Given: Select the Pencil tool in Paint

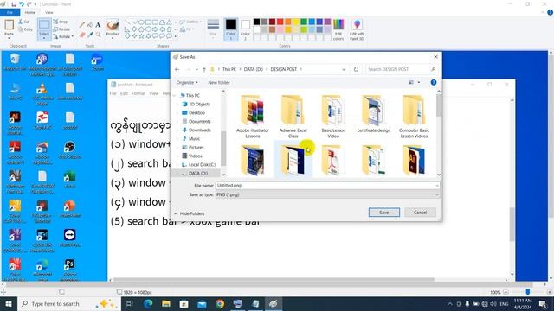Looking at the screenshot, I should tap(82, 25).
